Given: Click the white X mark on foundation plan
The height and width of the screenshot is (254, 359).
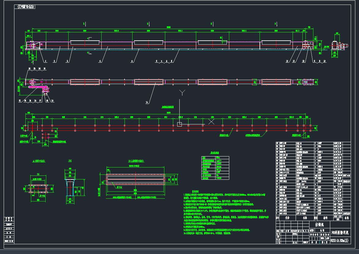Looking at the screenshot, I should tap(211, 121).
